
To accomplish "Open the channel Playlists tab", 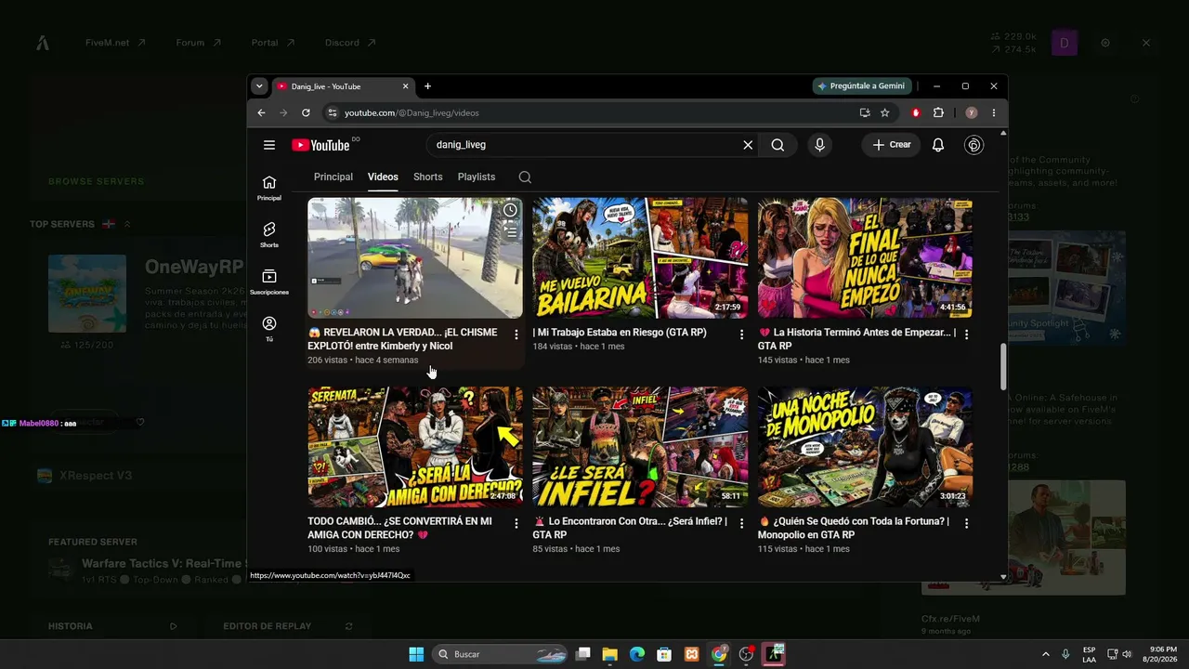I will (x=477, y=177).
